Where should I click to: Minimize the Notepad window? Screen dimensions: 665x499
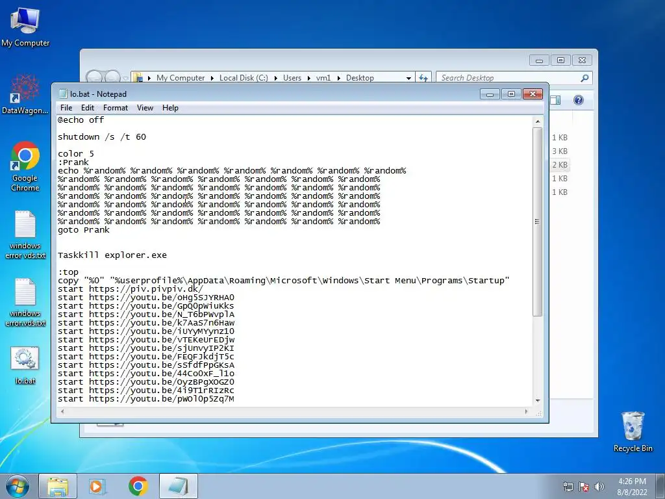[490, 94]
